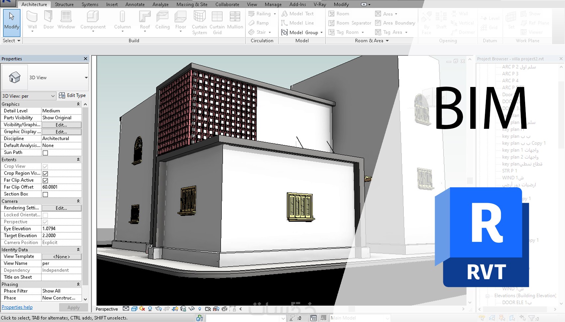Screen dimensions: 565x322
Task: Uncheck Crop Region Visible
Action: pos(45,173)
